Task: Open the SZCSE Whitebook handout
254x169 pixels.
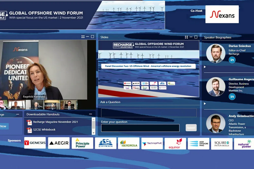Action: (x=44, y=130)
